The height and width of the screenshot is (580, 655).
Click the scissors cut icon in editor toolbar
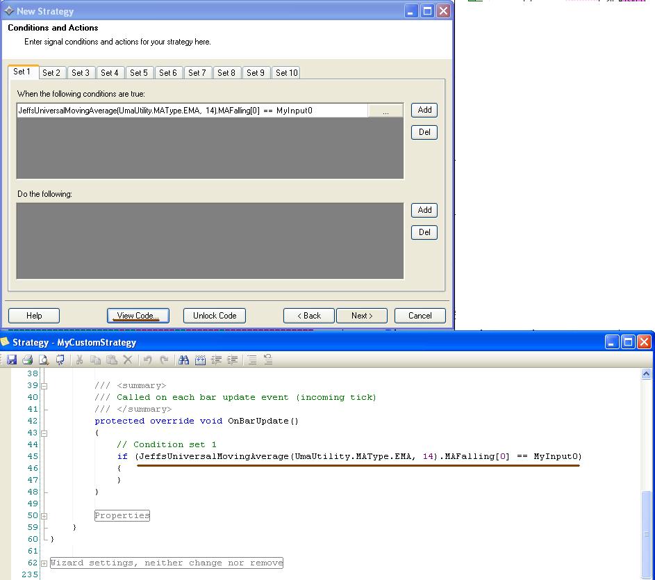point(79,360)
